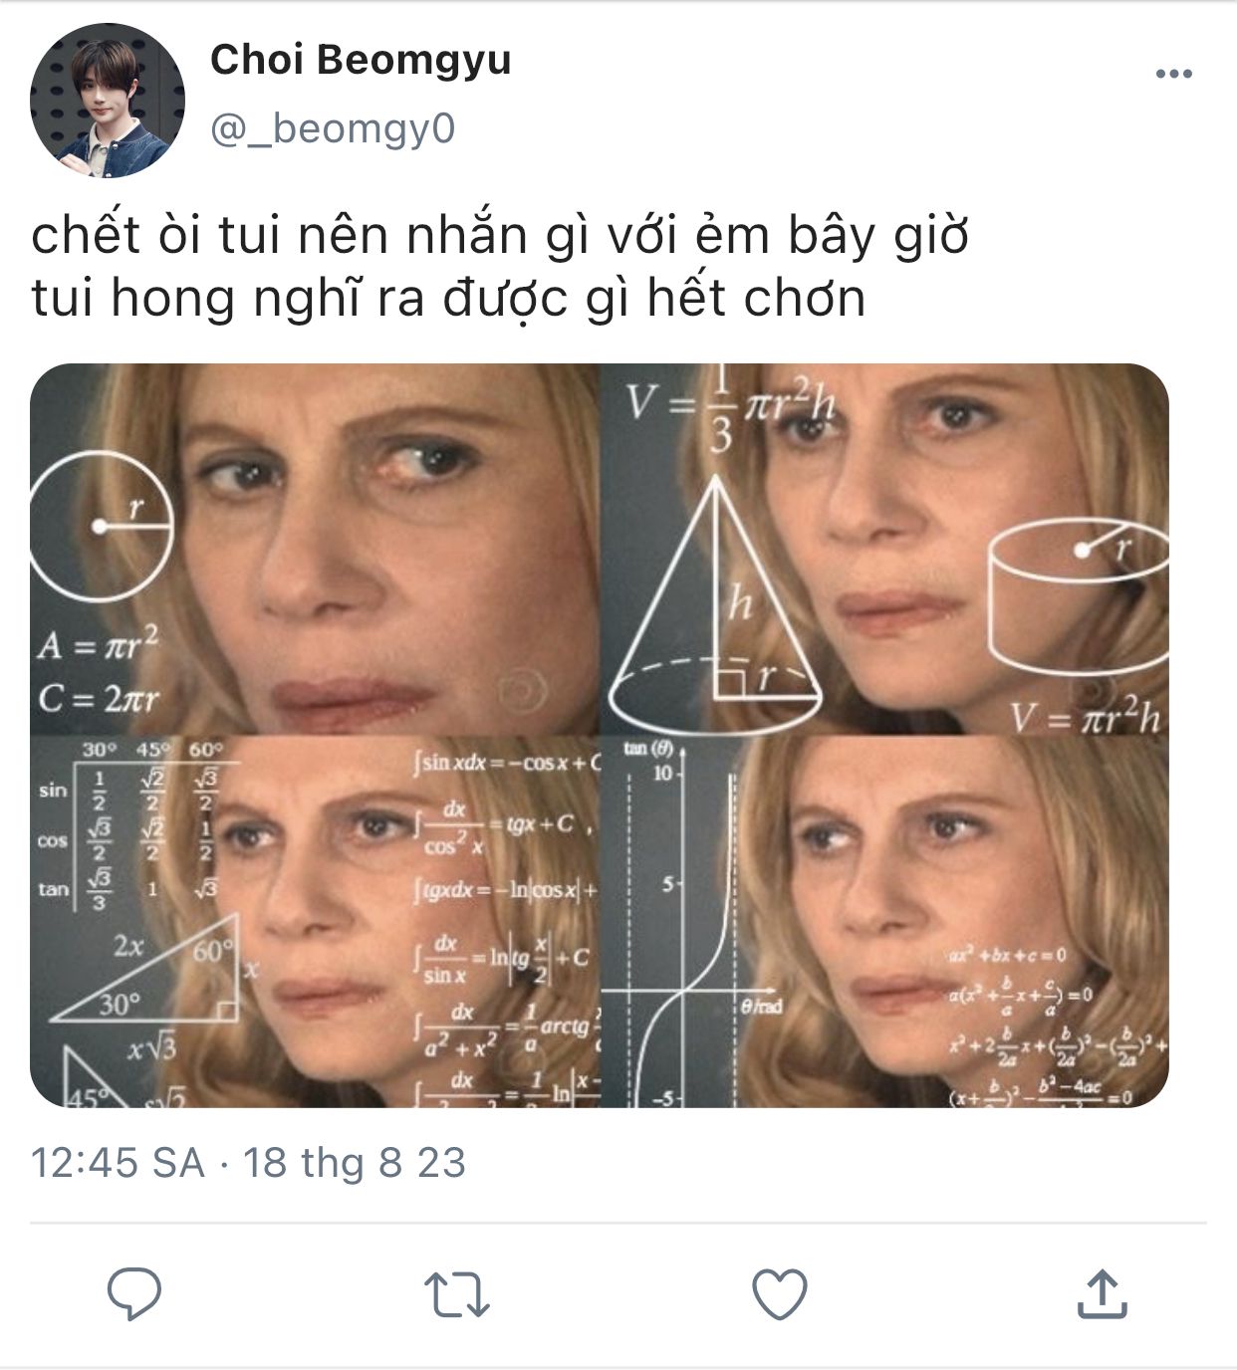
Task: Click the 18 thg 8 23 date
Action: 355,1163
